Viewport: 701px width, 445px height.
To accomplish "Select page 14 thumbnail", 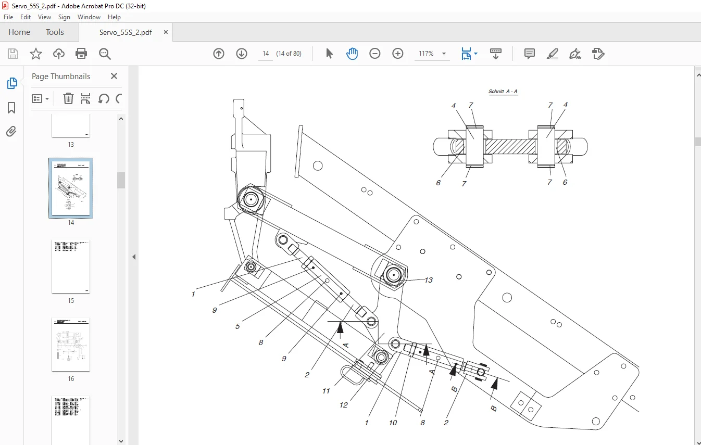I will click(x=71, y=188).
